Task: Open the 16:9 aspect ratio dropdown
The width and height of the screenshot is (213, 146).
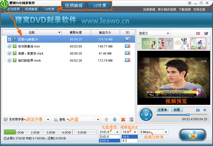Action: [130, 132]
